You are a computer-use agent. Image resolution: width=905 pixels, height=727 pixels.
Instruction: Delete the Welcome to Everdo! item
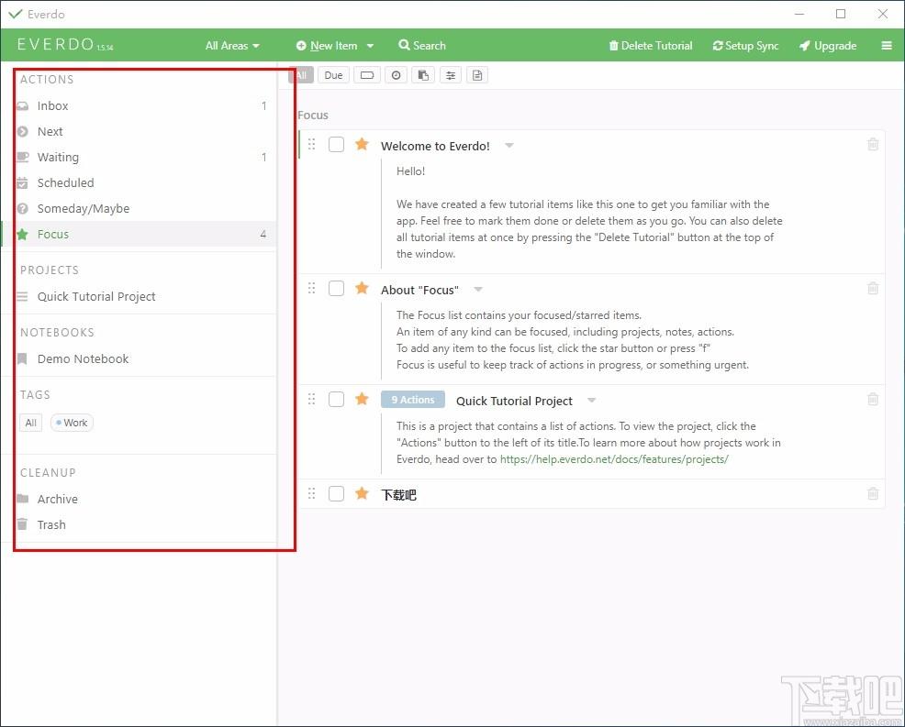point(873,144)
